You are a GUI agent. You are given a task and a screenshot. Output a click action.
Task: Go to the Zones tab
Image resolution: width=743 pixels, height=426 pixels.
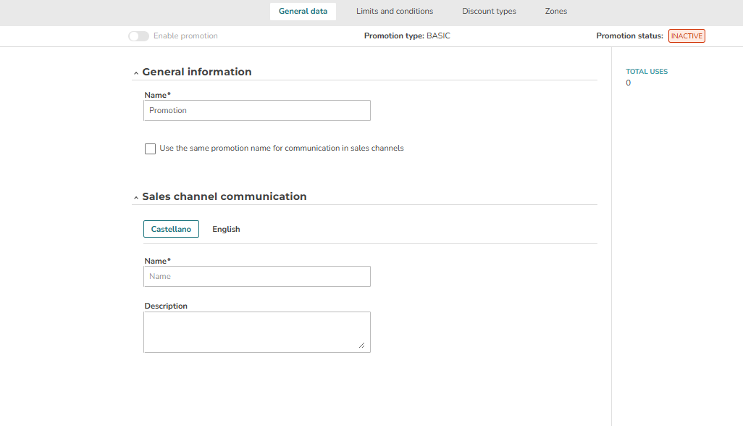pos(556,12)
